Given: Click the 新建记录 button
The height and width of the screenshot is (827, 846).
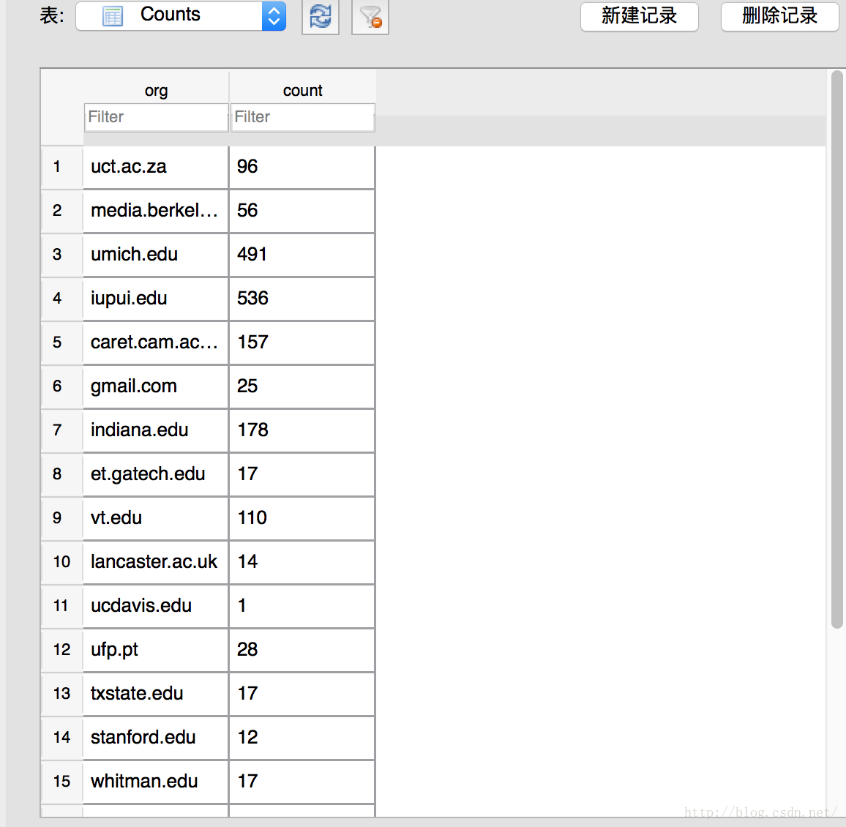Looking at the screenshot, I should point(640,16).
